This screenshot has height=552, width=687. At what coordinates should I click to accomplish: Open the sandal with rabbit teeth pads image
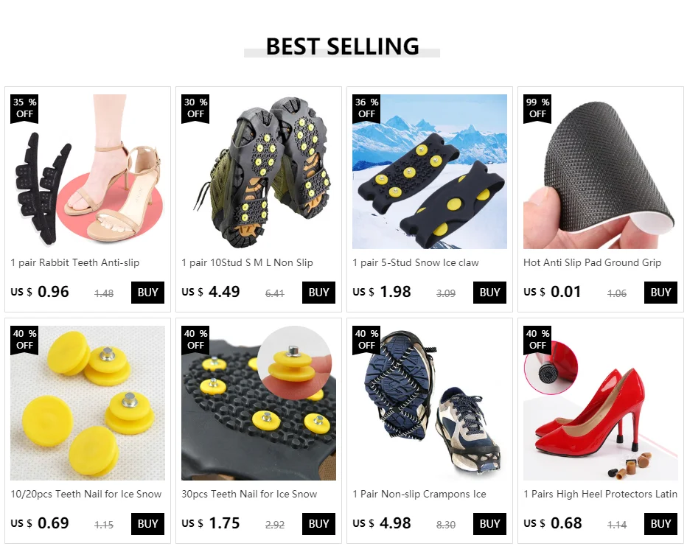pos(88,172)
